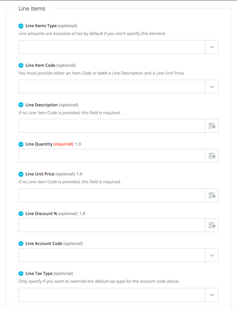This screenshot has height=309, width=237.
Task: Click insert-field icon in Line Unit Price box
Action: (212, 195)
